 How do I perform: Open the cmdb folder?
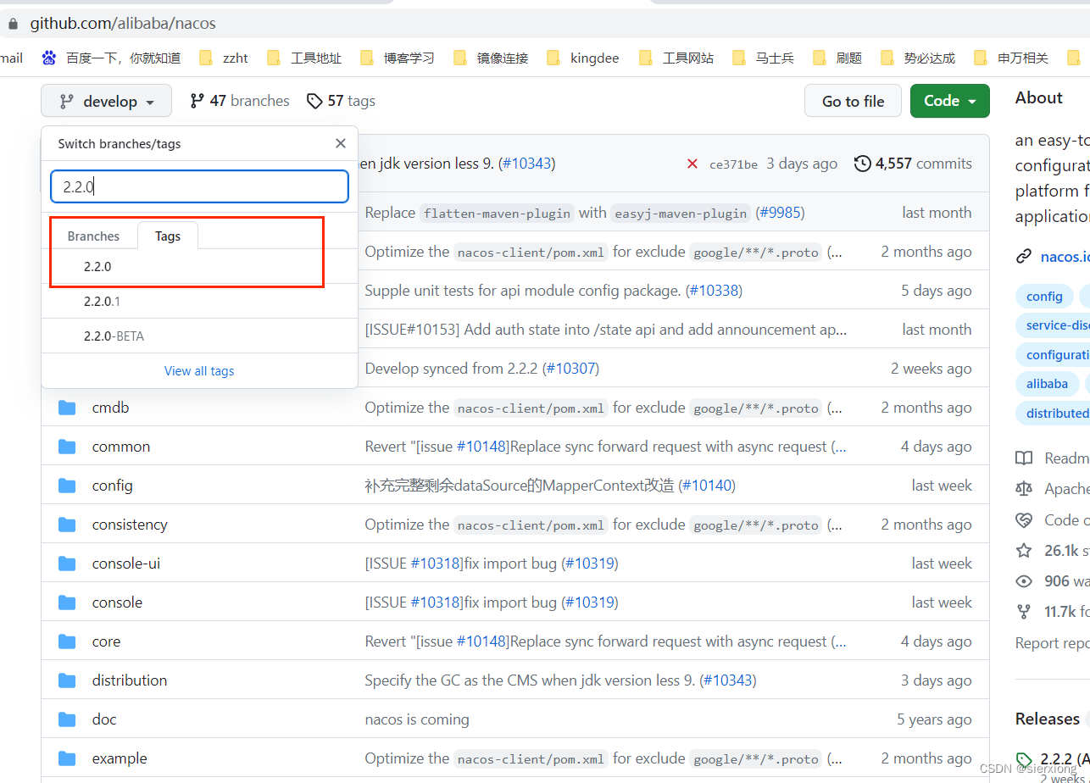coord(110,408)
